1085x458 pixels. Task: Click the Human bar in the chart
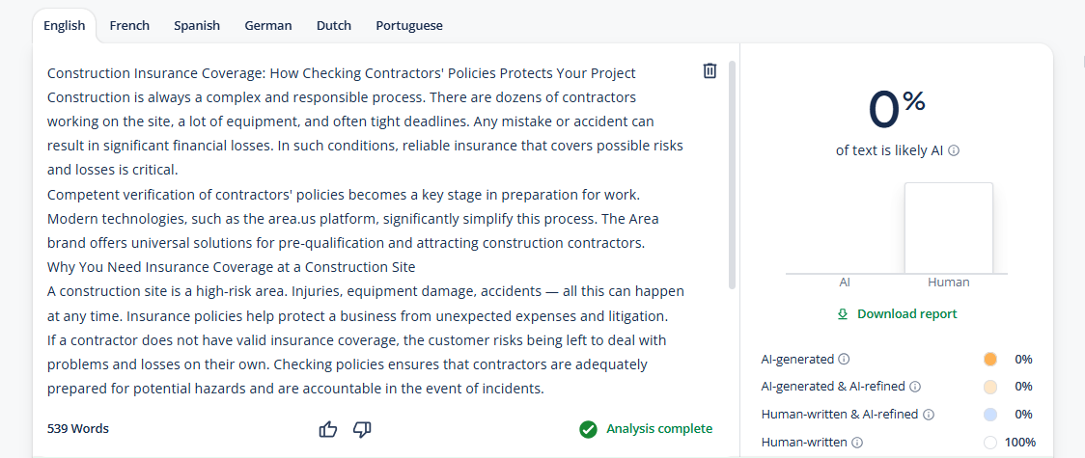(x=949, y=228)
